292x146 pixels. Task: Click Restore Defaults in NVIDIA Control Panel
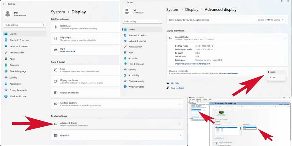pyautogui.click(x=284, y=105)
